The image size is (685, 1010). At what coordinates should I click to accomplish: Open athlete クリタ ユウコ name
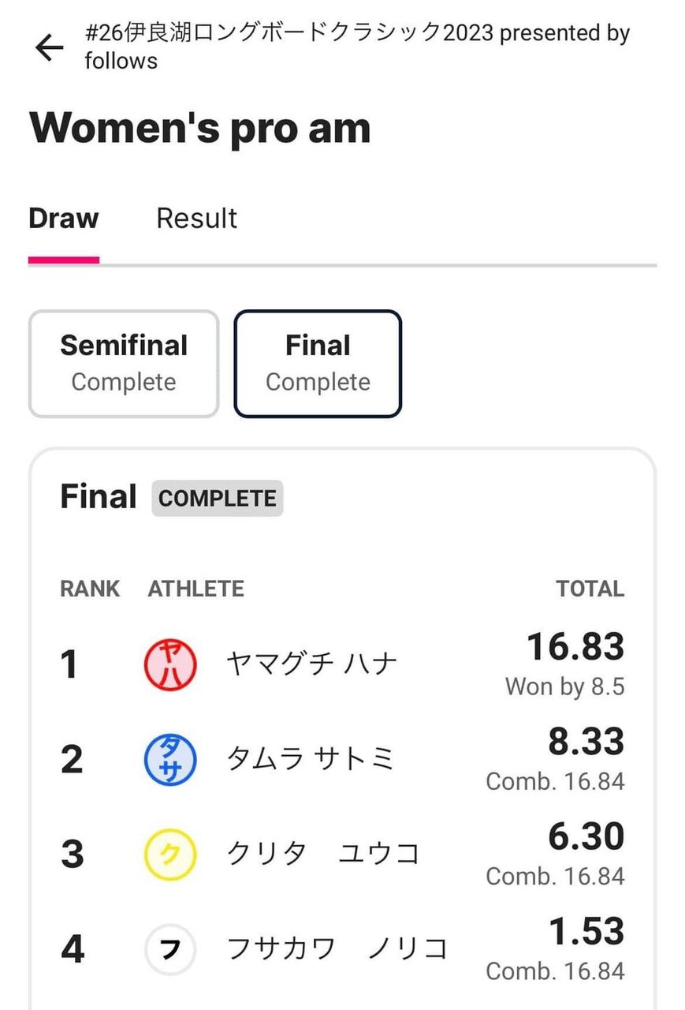323,854
